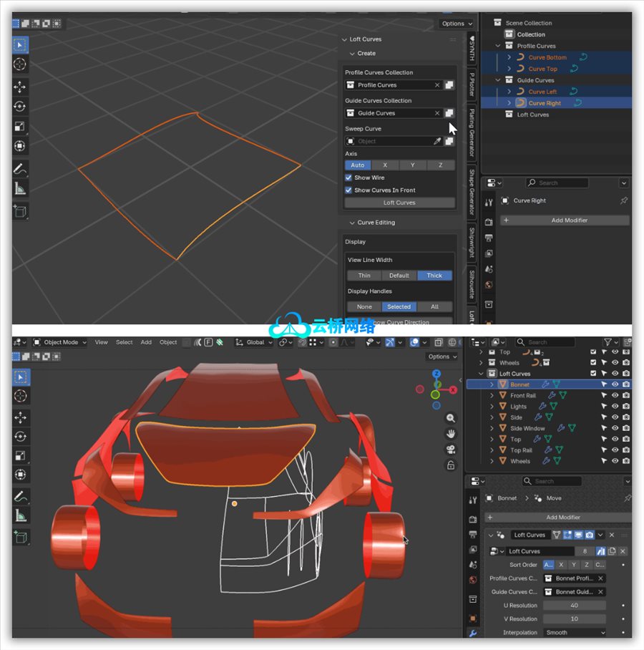Expand the Curve Bottom tree item
This screenshot has width=644, height=650.
[509, 57]
